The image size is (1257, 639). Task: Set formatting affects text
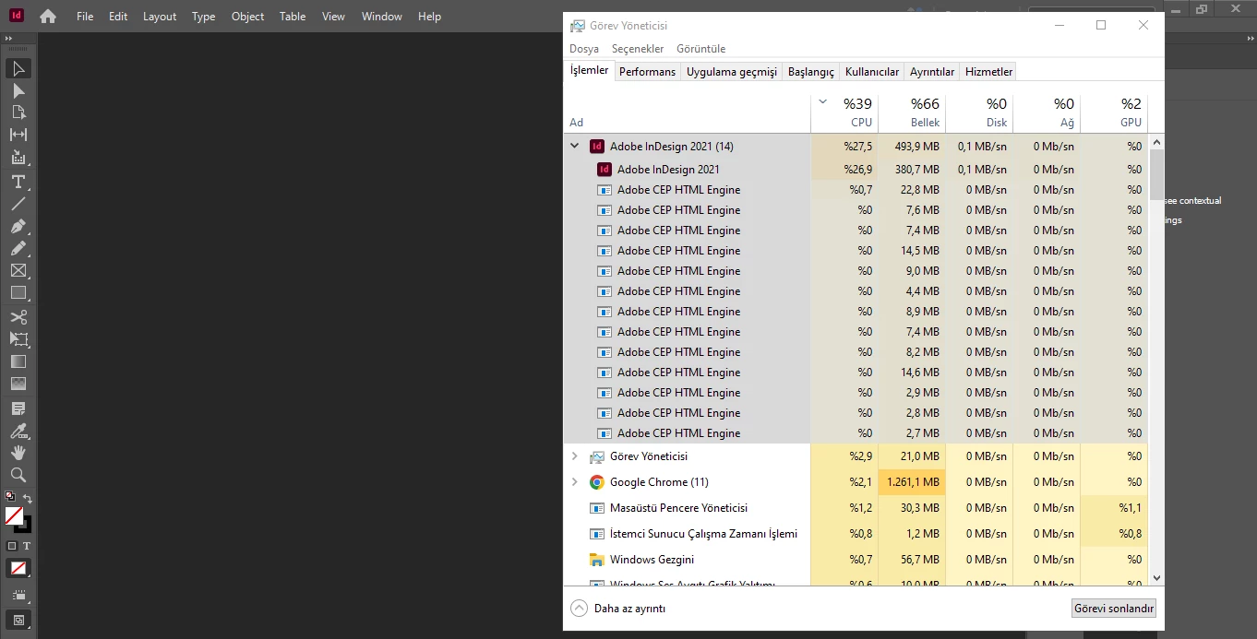[x=27, y=546]
